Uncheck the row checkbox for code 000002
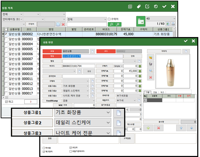The width and height of the screenshot is (200, 157). 6,34
